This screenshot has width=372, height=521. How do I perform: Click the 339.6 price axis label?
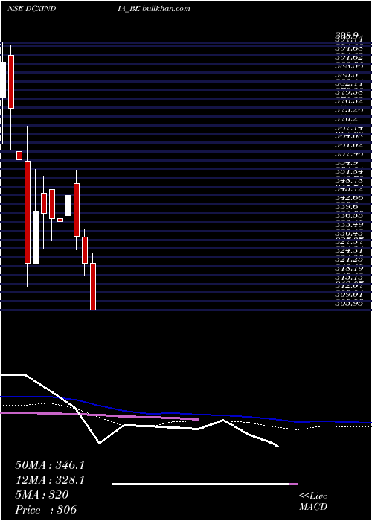[346, 207]
